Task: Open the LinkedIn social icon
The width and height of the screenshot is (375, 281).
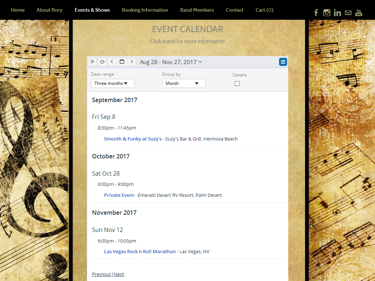Action: pyautogui.click(x=337, y=13)
